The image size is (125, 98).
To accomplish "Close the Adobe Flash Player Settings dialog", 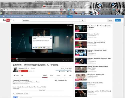I will (49, 48).
